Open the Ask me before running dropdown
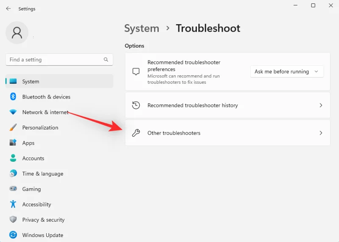The height and width of the screenshot is (242, 339). tap(286, 71)
